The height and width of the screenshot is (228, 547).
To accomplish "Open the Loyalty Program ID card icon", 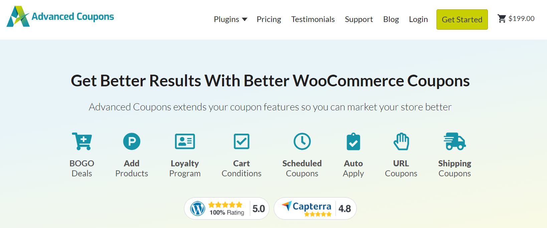I will point(185,141).
